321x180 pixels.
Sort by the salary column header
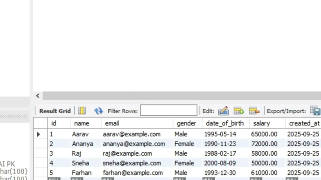267,123
